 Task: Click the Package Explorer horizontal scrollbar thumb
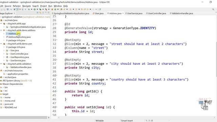23,118
